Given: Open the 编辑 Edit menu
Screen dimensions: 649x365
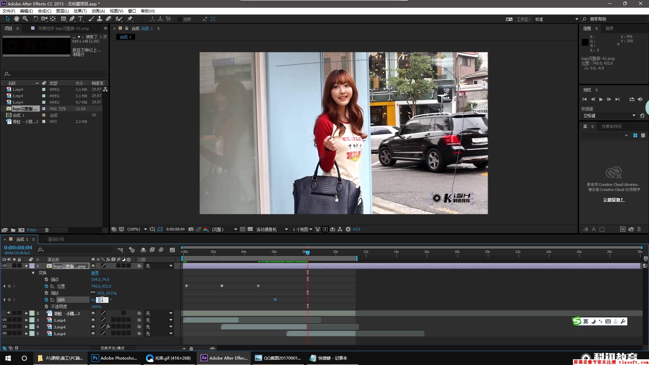Looking at the screenshot, I should click(26, 11).
